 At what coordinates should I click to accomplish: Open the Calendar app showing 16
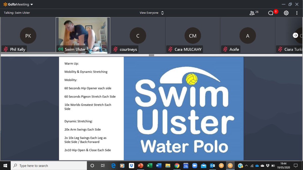[186, 165]
